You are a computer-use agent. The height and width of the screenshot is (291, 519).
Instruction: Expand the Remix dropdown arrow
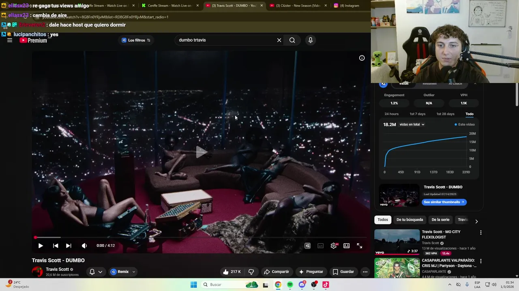[x=133, y=272]
